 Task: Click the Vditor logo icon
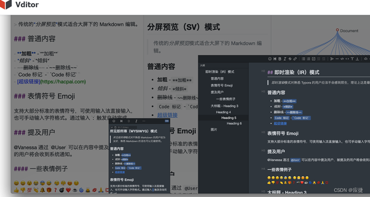(x=6, y=4)
